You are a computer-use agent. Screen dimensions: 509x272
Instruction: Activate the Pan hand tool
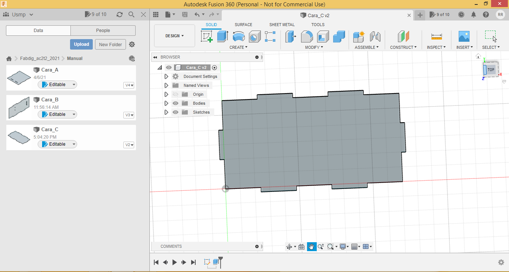[x=312, y=247]
